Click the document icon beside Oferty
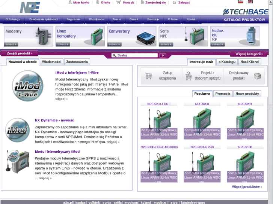Image resolution: width=273 pixels, height=204 pixels. (98, 2)
